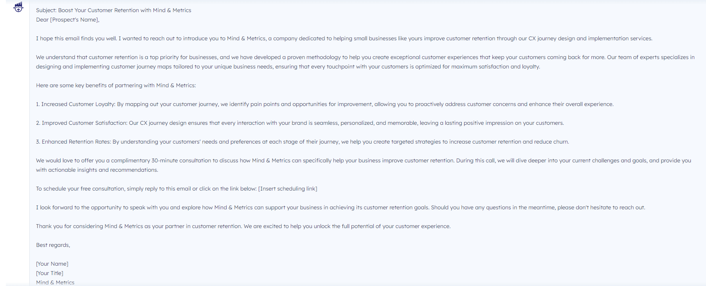Click 'Thank you for considering Mind & Metrics' line
The image size is (706, 286).
click(x=243, y=226)
